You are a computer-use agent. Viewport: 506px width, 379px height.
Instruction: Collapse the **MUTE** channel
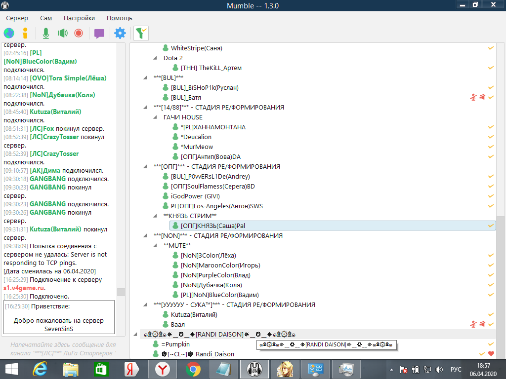coord(155,246)
